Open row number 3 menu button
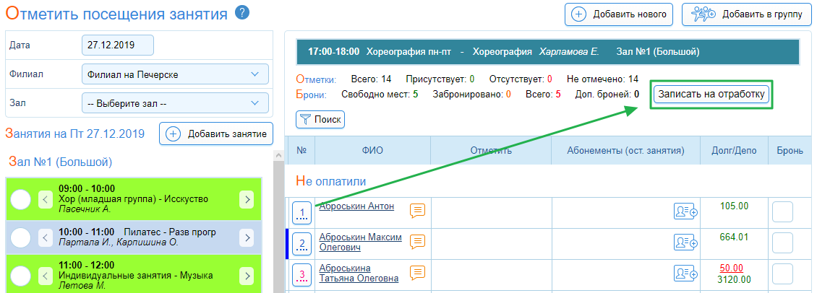This screenshot has height=293, width=817. click(301, 275)
